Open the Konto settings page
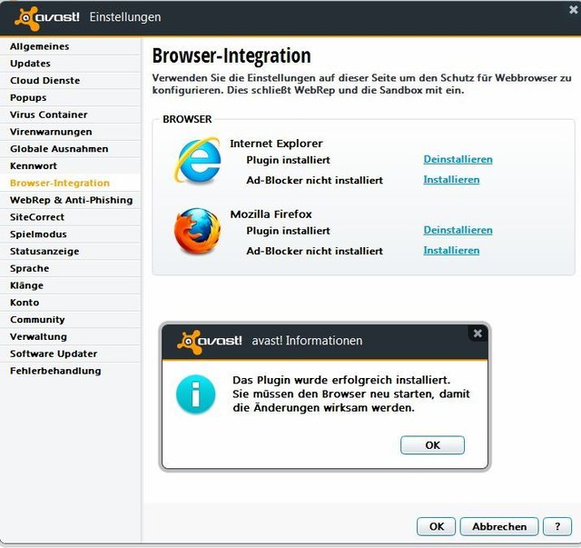Viewport: 581px width, 548px height. (x=71, y=303)
